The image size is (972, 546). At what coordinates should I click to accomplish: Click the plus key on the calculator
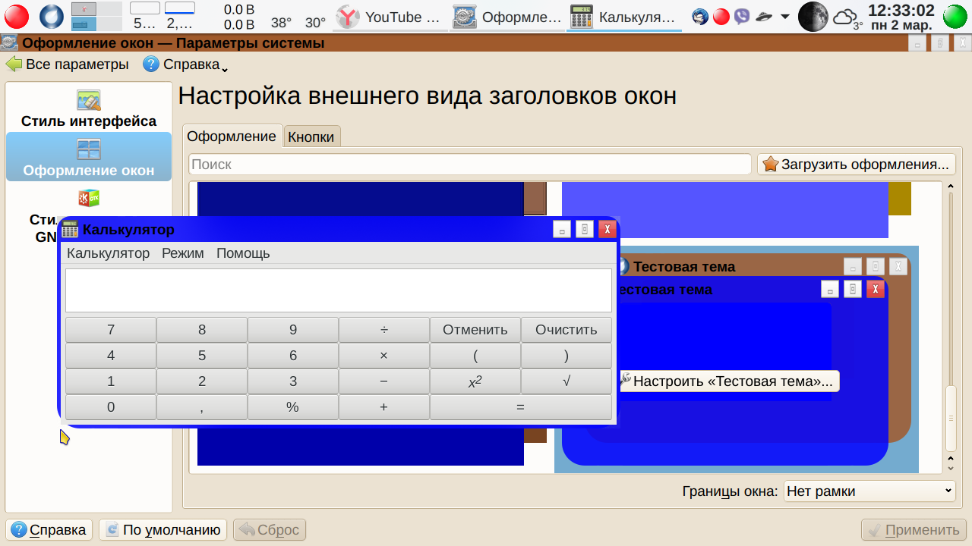tap(384, 407)
